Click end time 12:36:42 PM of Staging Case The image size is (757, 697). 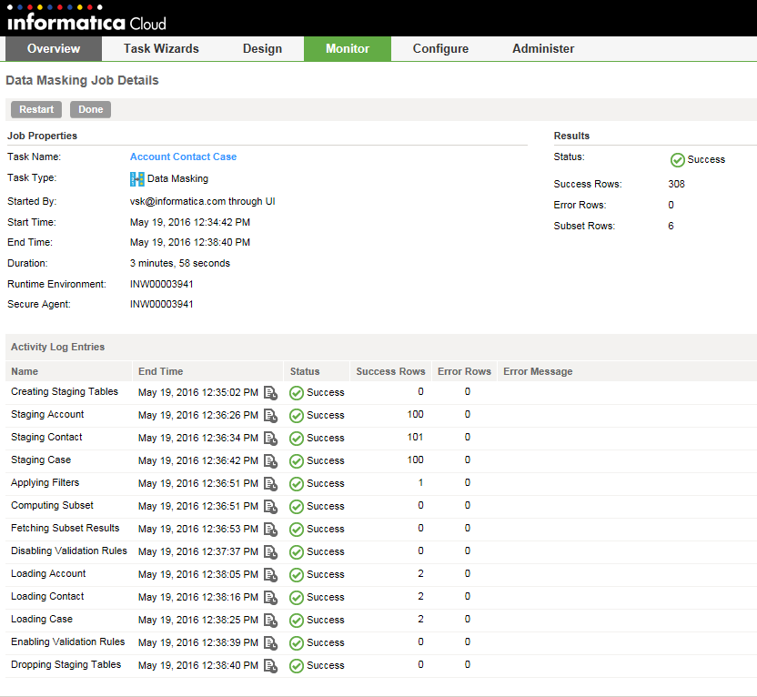point(198,461)
